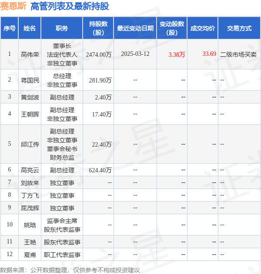The width and height of the screenshot is (261, 274).
Task: Click 总经理 position in row 2
Action: (x=62, y=76)
